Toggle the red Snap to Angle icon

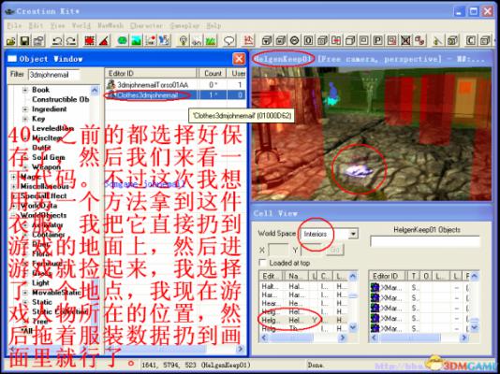(104, 41)
